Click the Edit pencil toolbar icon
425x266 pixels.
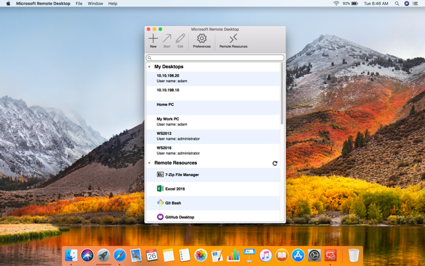point(180,39)
